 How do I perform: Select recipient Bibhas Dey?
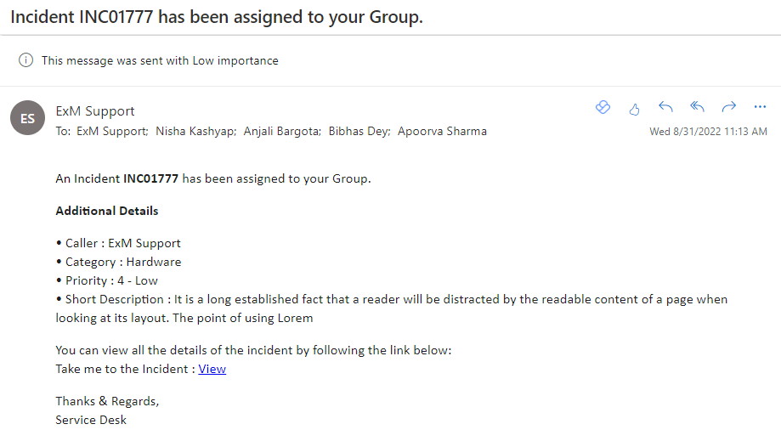pyautogui.click(x=359, y=132)
